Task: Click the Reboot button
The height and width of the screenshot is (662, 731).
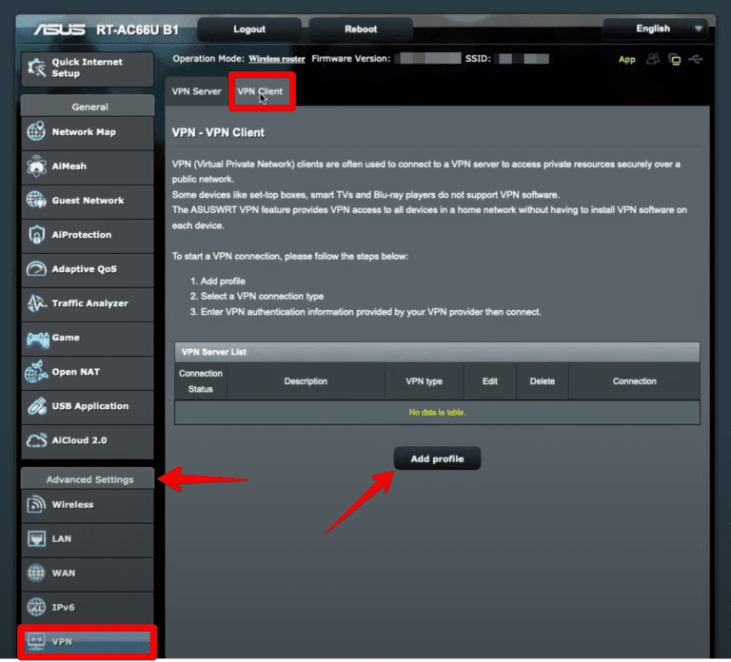Action: (x=361, y=29)
